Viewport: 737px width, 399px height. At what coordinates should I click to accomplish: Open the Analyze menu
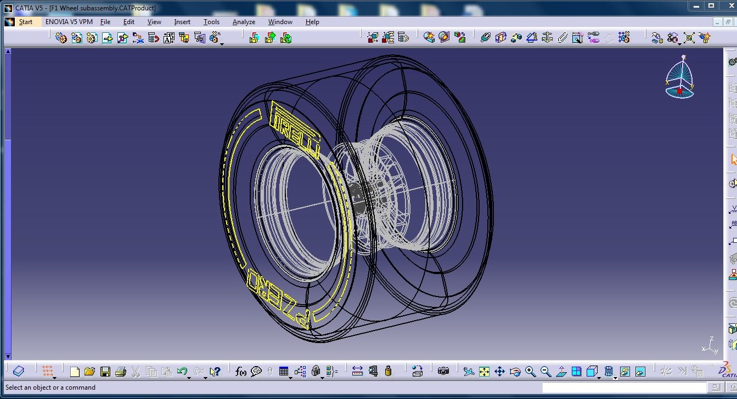(x=244, y=22)
